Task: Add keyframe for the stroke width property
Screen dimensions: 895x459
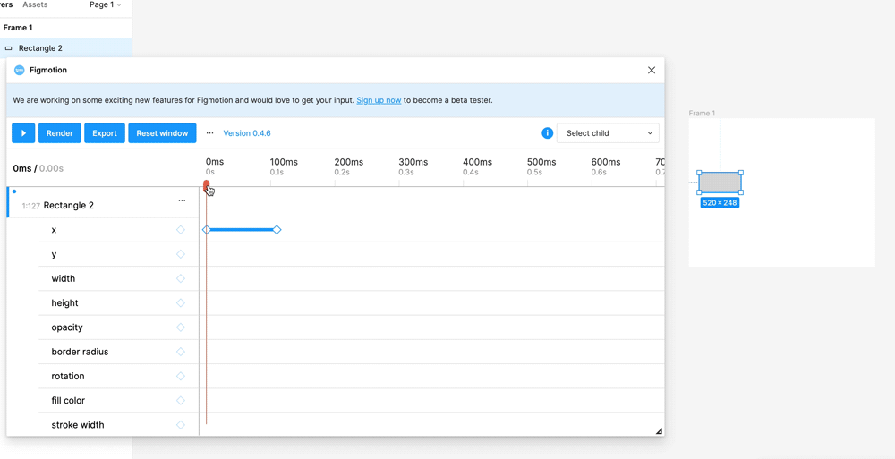Action: [x=181, y=425]
